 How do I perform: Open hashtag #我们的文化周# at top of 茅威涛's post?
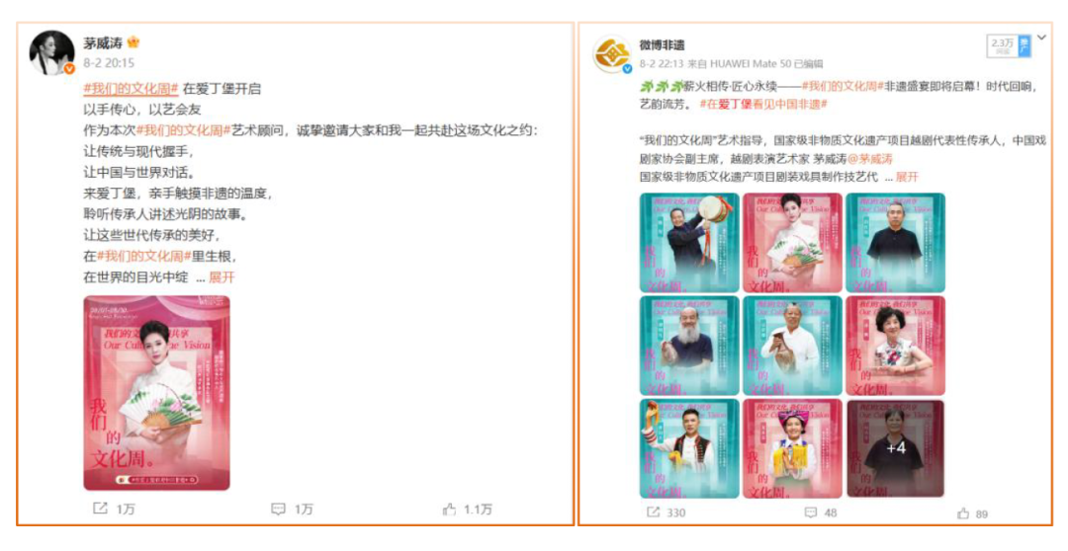(x=131, y=89)
